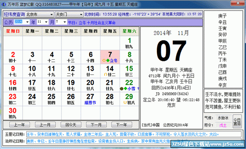This screenshot has height=149, width=246.
Task: Click the large 07 date display
Action: [171, 51]
